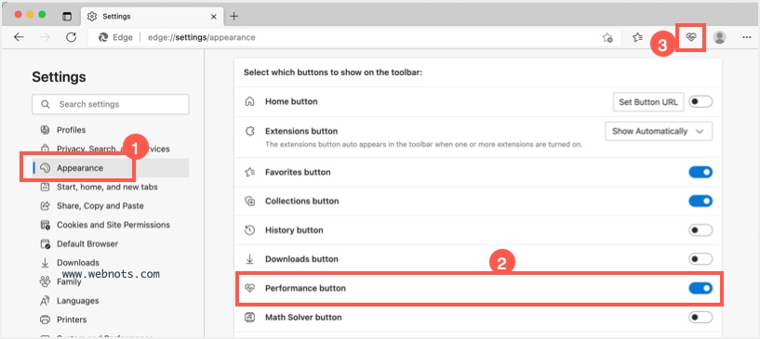Viewport: 760px width, 339px height.
Task: Open Share, Copy and Paste section
Action: [x=100, y=205]
